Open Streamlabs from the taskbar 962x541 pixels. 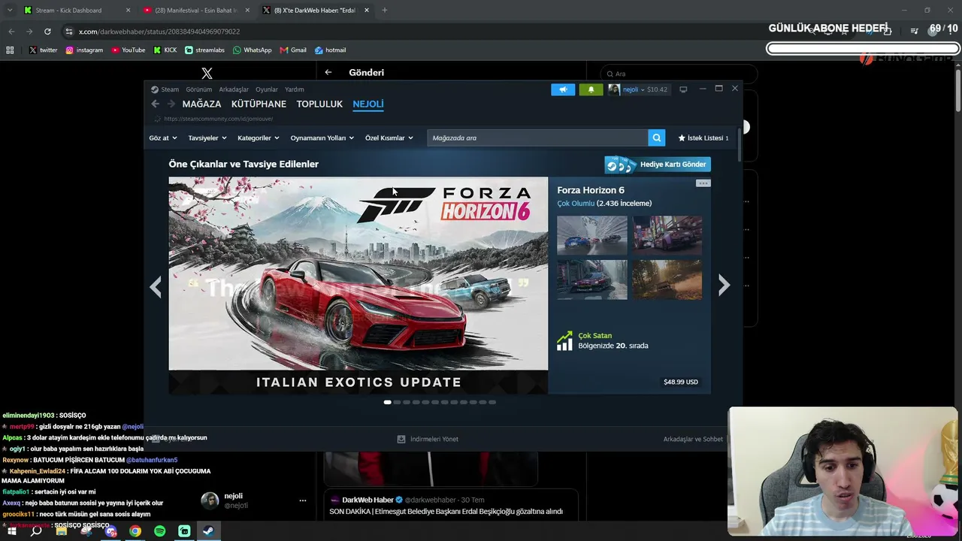pos(184,531)
